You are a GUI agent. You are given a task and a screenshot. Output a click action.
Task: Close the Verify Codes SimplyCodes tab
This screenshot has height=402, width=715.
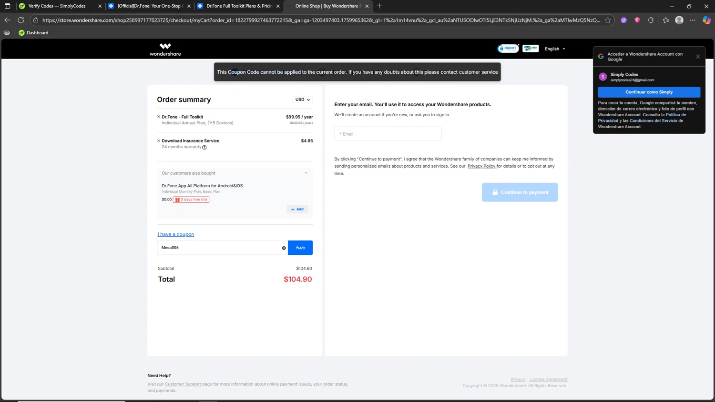pyautogui.click(x=100, y=6)
